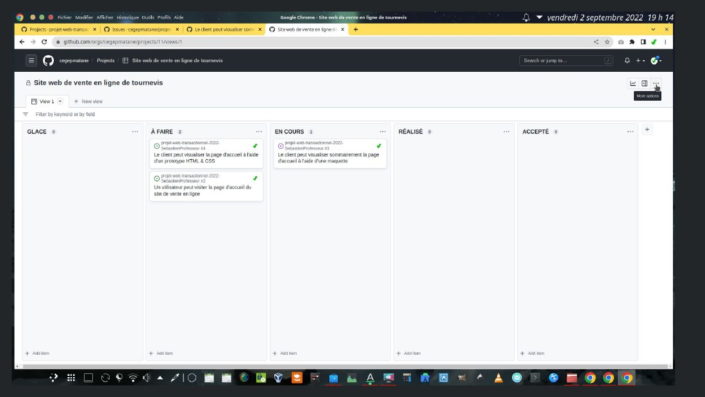Click the Chrome address bar URL
Screen dimensions: 705x397
click(x=123, y=42)
